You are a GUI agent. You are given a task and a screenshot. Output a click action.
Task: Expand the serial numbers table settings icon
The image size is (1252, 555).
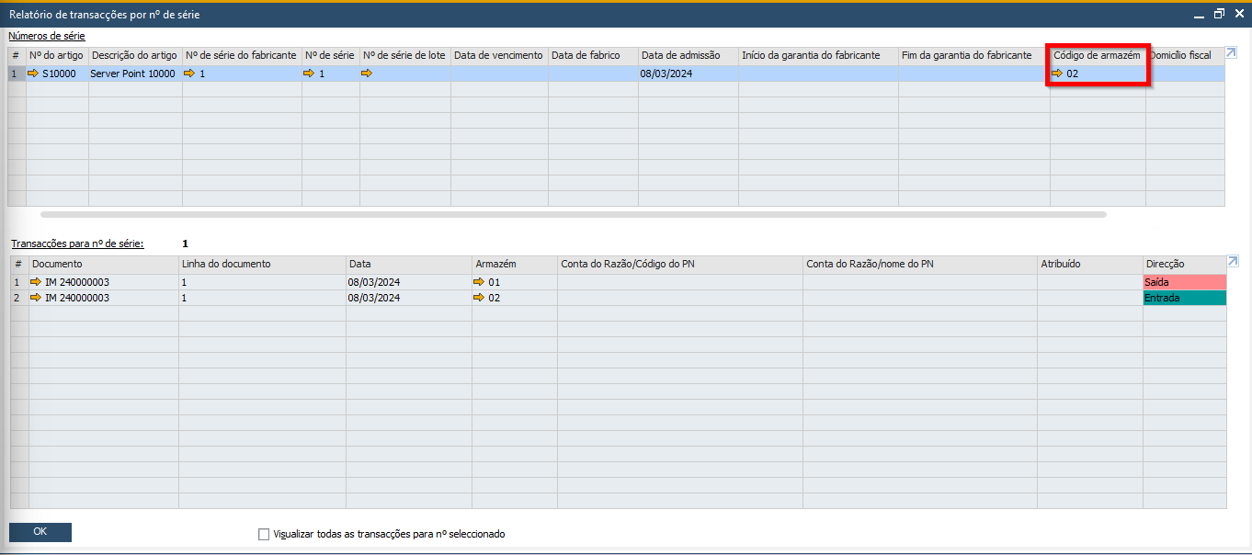pyautogui.click(x=1232, y=52)
